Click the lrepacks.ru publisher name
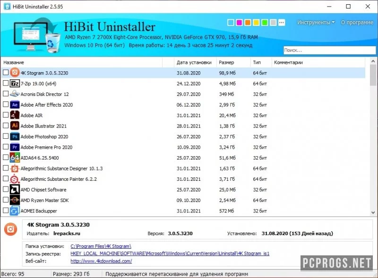The image size is (378, 278). coord(67,234)
